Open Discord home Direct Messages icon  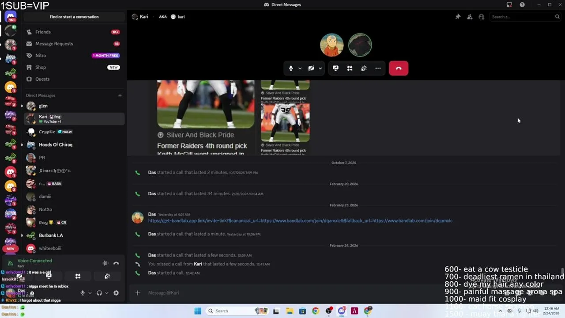click(11, 17)
